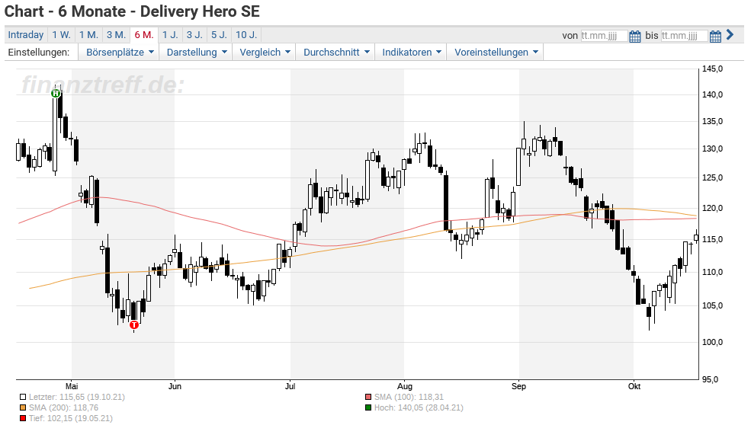Click the 100,0 y-axis value
This screenshot has height=425, width=751.
click(712, 342)
